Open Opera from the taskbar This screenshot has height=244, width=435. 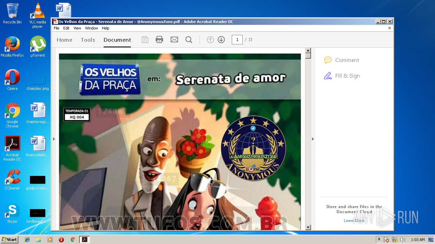point(61,240)
